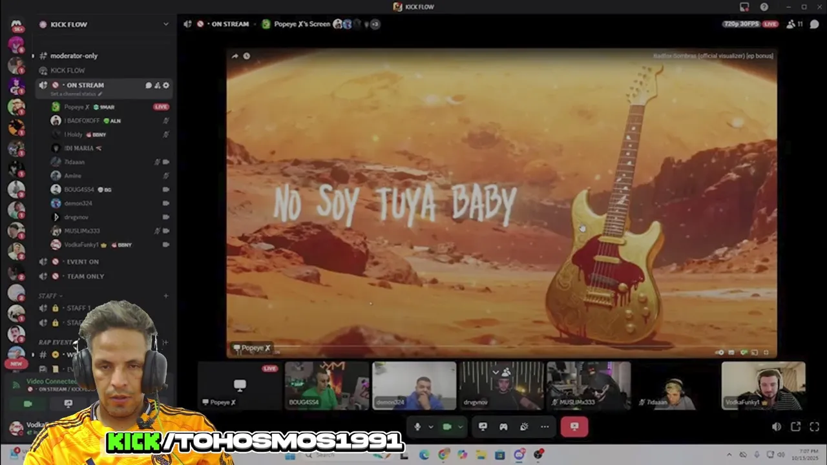
Task: Add channel to STAFF category plus icon
Action: pos(166,296)
